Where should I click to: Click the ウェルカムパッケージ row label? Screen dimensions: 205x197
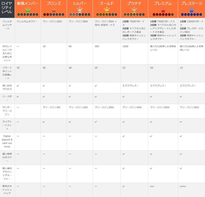pos(7,25)
